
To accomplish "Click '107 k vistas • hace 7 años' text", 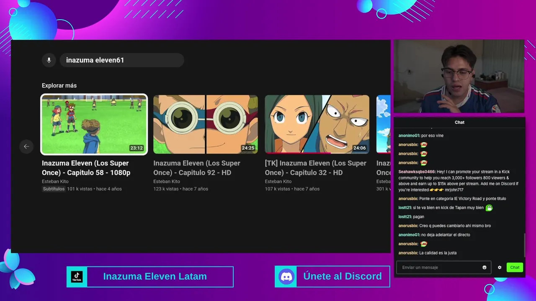I will tap(292, 189).
